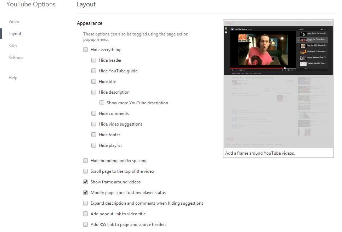Open the Settings sidebar item
This screenshot has width=342, height=232.
coord(16,58)
